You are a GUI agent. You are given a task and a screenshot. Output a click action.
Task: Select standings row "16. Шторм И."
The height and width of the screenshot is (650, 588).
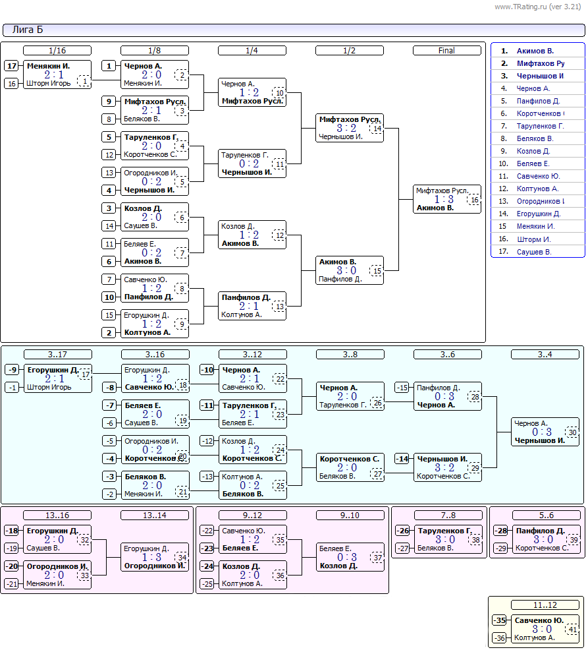[x=537, y=239]
